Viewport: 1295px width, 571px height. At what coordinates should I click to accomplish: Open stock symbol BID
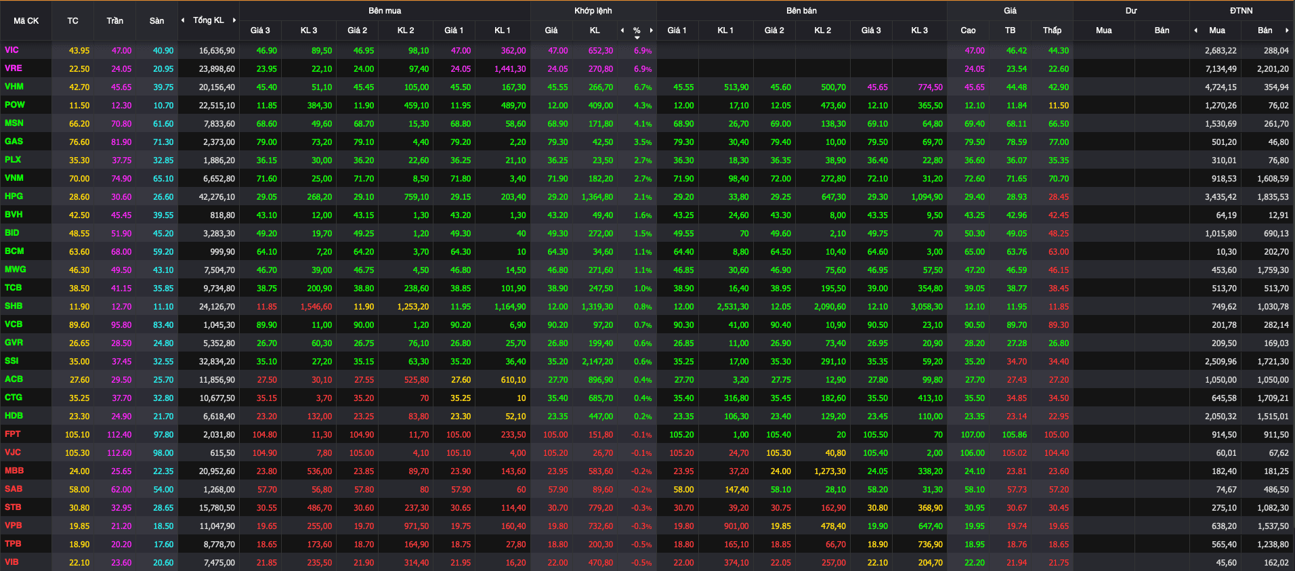tap(12, 233)
